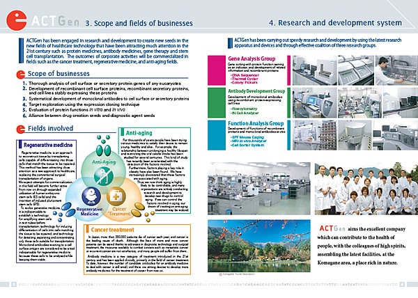Click the 'Regenerative Medicine' label in the blue circle
The width and height of the screenshot is (418, 298).
click(90, 212)
